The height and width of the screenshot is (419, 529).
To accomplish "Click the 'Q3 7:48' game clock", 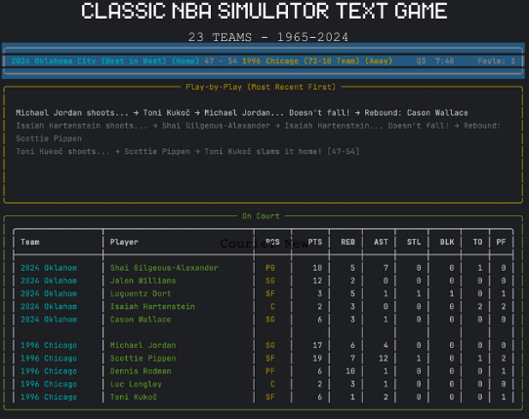I will tap(435, 61).
